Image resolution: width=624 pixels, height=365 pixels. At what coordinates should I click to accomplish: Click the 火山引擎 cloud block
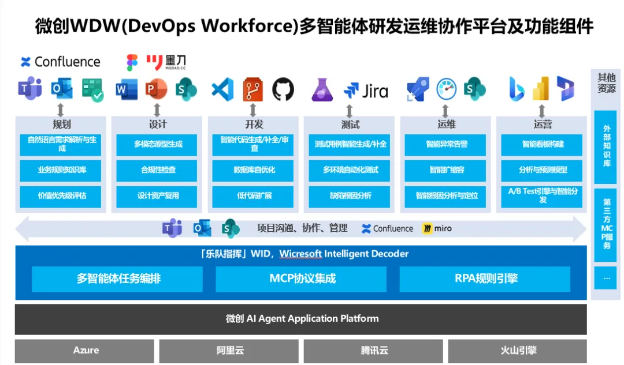point(518,351)
